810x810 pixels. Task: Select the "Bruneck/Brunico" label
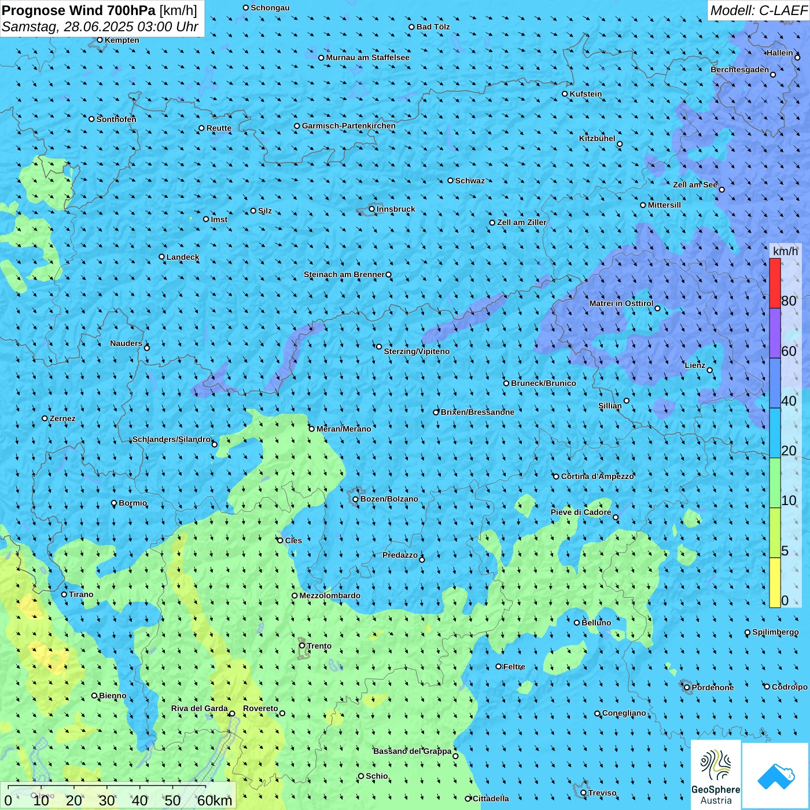543,383
